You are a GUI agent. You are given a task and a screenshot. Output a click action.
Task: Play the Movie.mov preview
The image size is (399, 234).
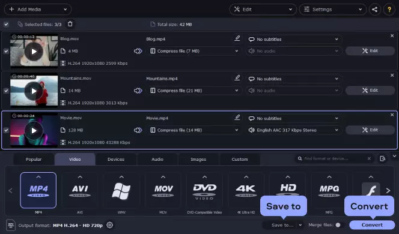click(34, 131)
